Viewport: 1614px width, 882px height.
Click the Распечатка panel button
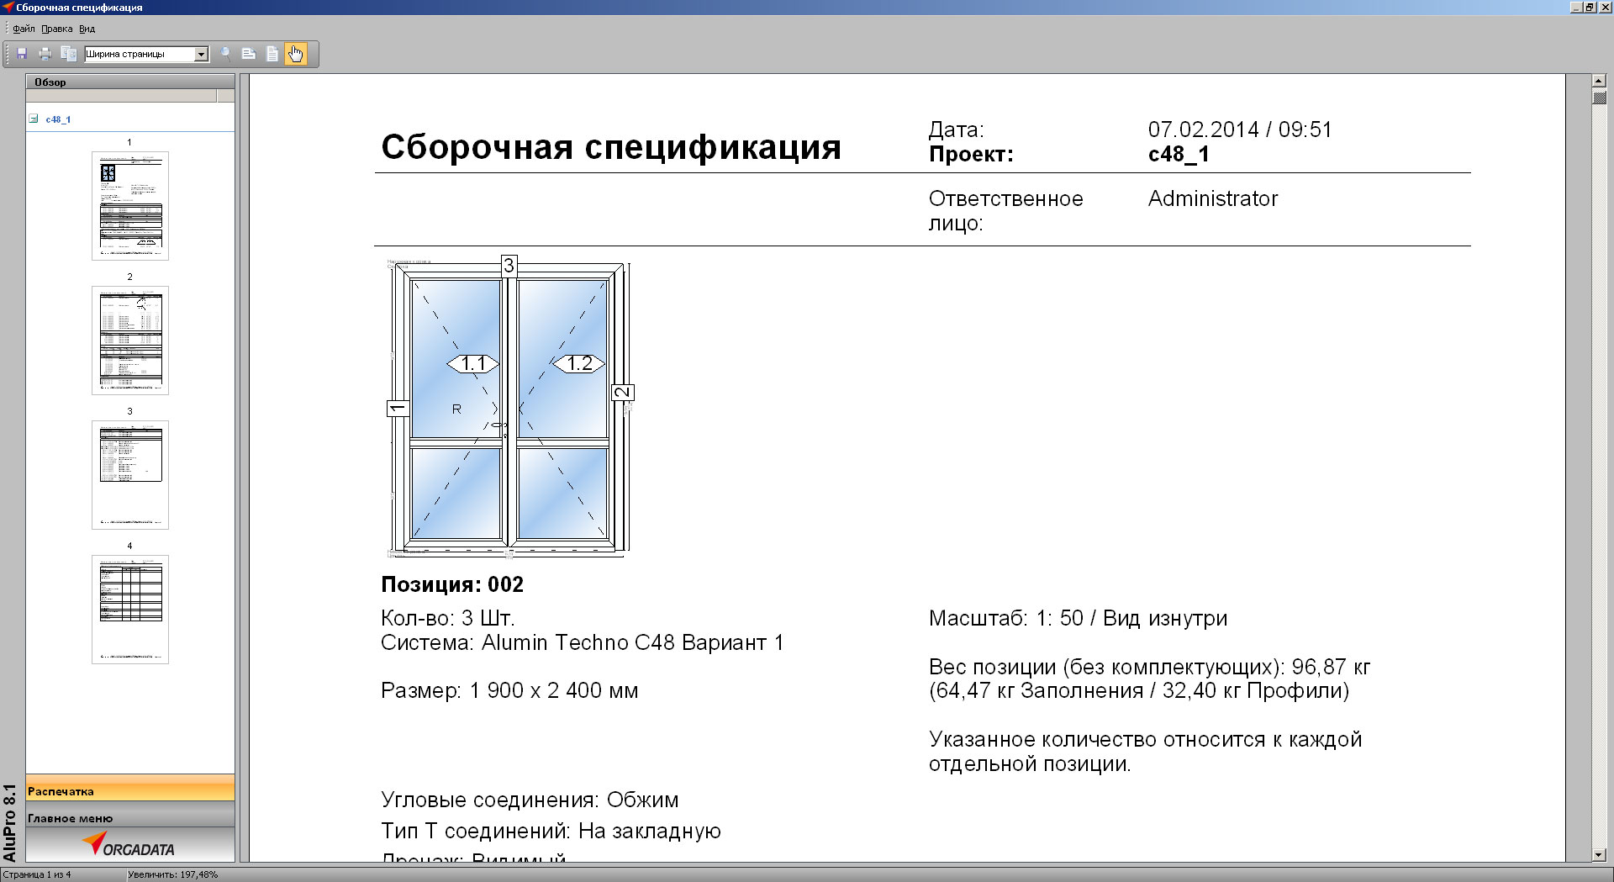[x=130, y=790]
